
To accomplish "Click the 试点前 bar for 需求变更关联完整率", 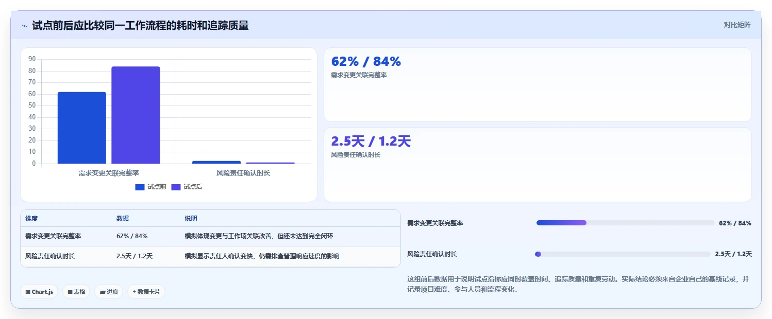I will [x=82, y=128].
